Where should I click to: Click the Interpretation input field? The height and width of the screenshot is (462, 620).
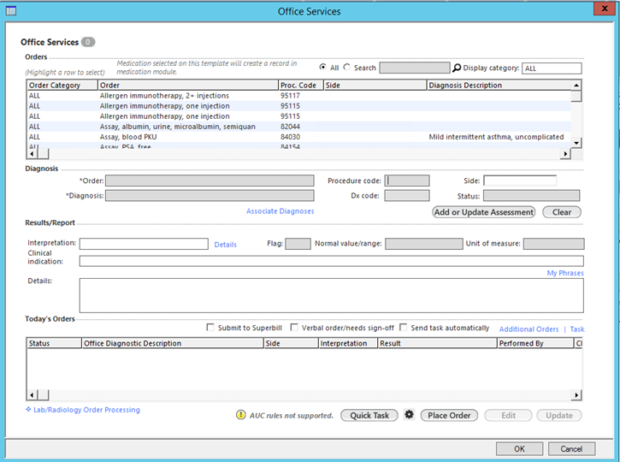pos(144,244)
